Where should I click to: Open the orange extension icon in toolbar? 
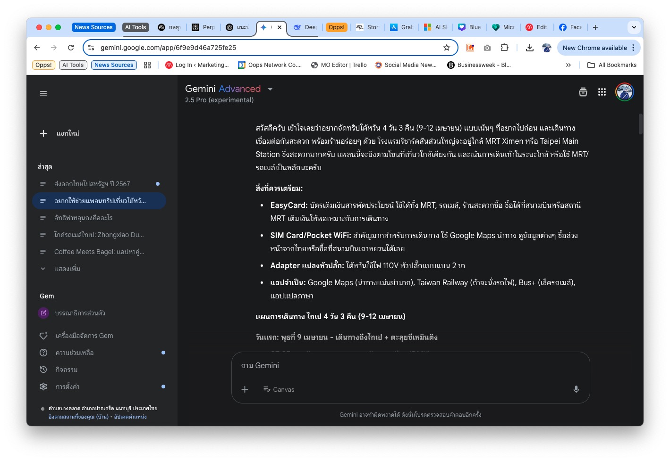click(470, 48)
